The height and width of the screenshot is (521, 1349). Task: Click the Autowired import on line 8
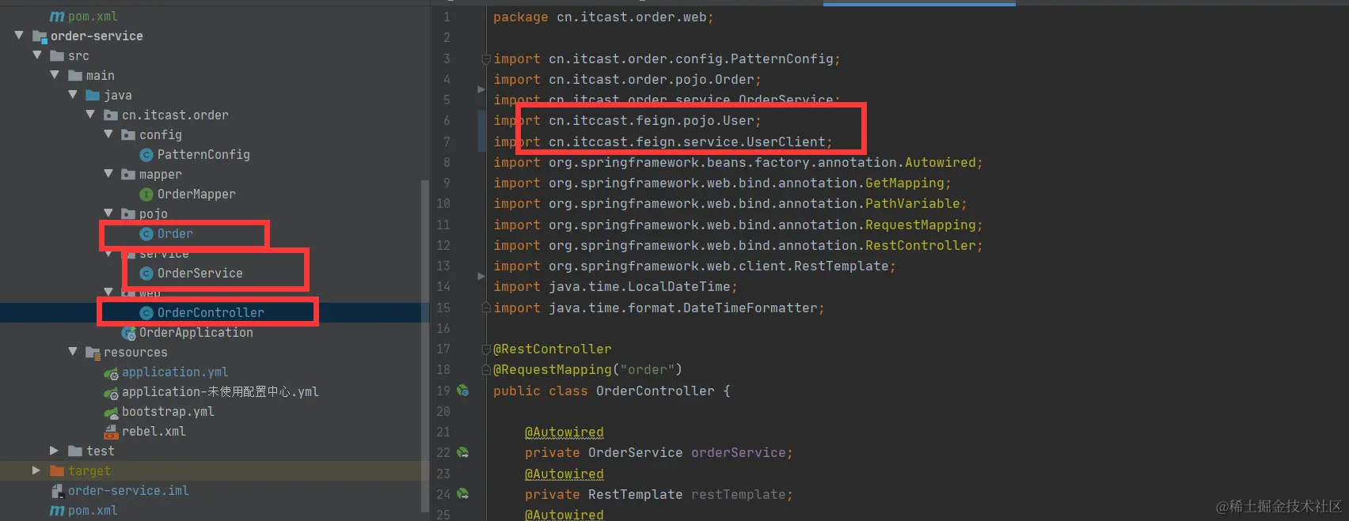pyautogui.click(x=940, y=163)
